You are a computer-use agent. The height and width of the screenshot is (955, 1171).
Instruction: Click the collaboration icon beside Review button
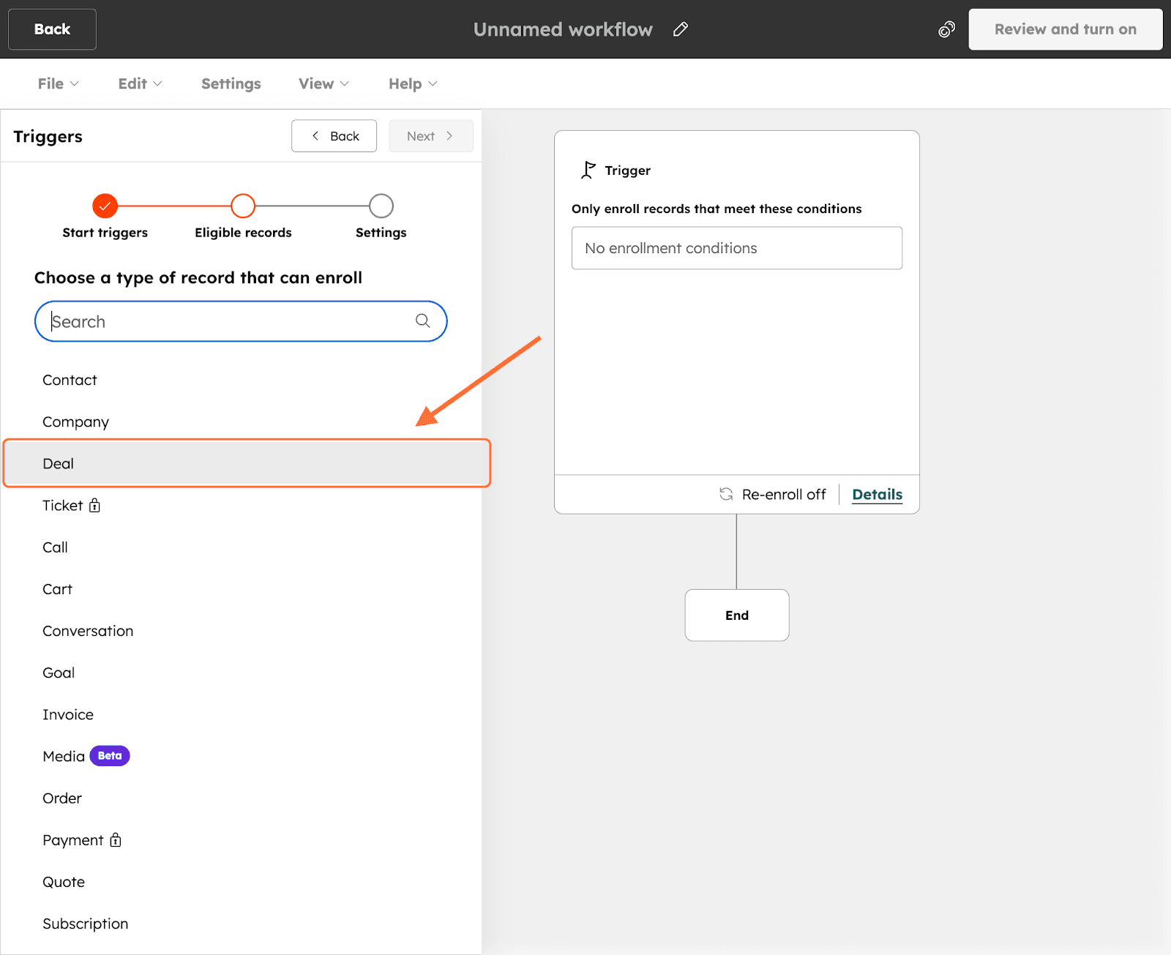[x=946, y=29]
